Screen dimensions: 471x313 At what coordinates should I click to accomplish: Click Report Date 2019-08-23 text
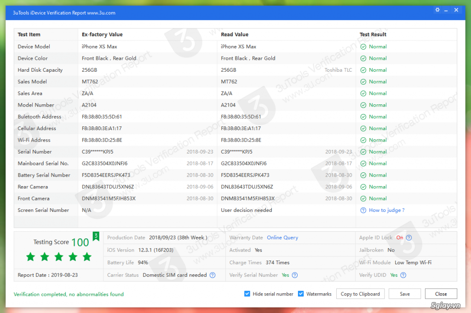coord(48,275)
